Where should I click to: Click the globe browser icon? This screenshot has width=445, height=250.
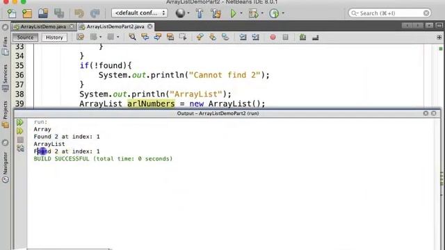pos(180,13)
